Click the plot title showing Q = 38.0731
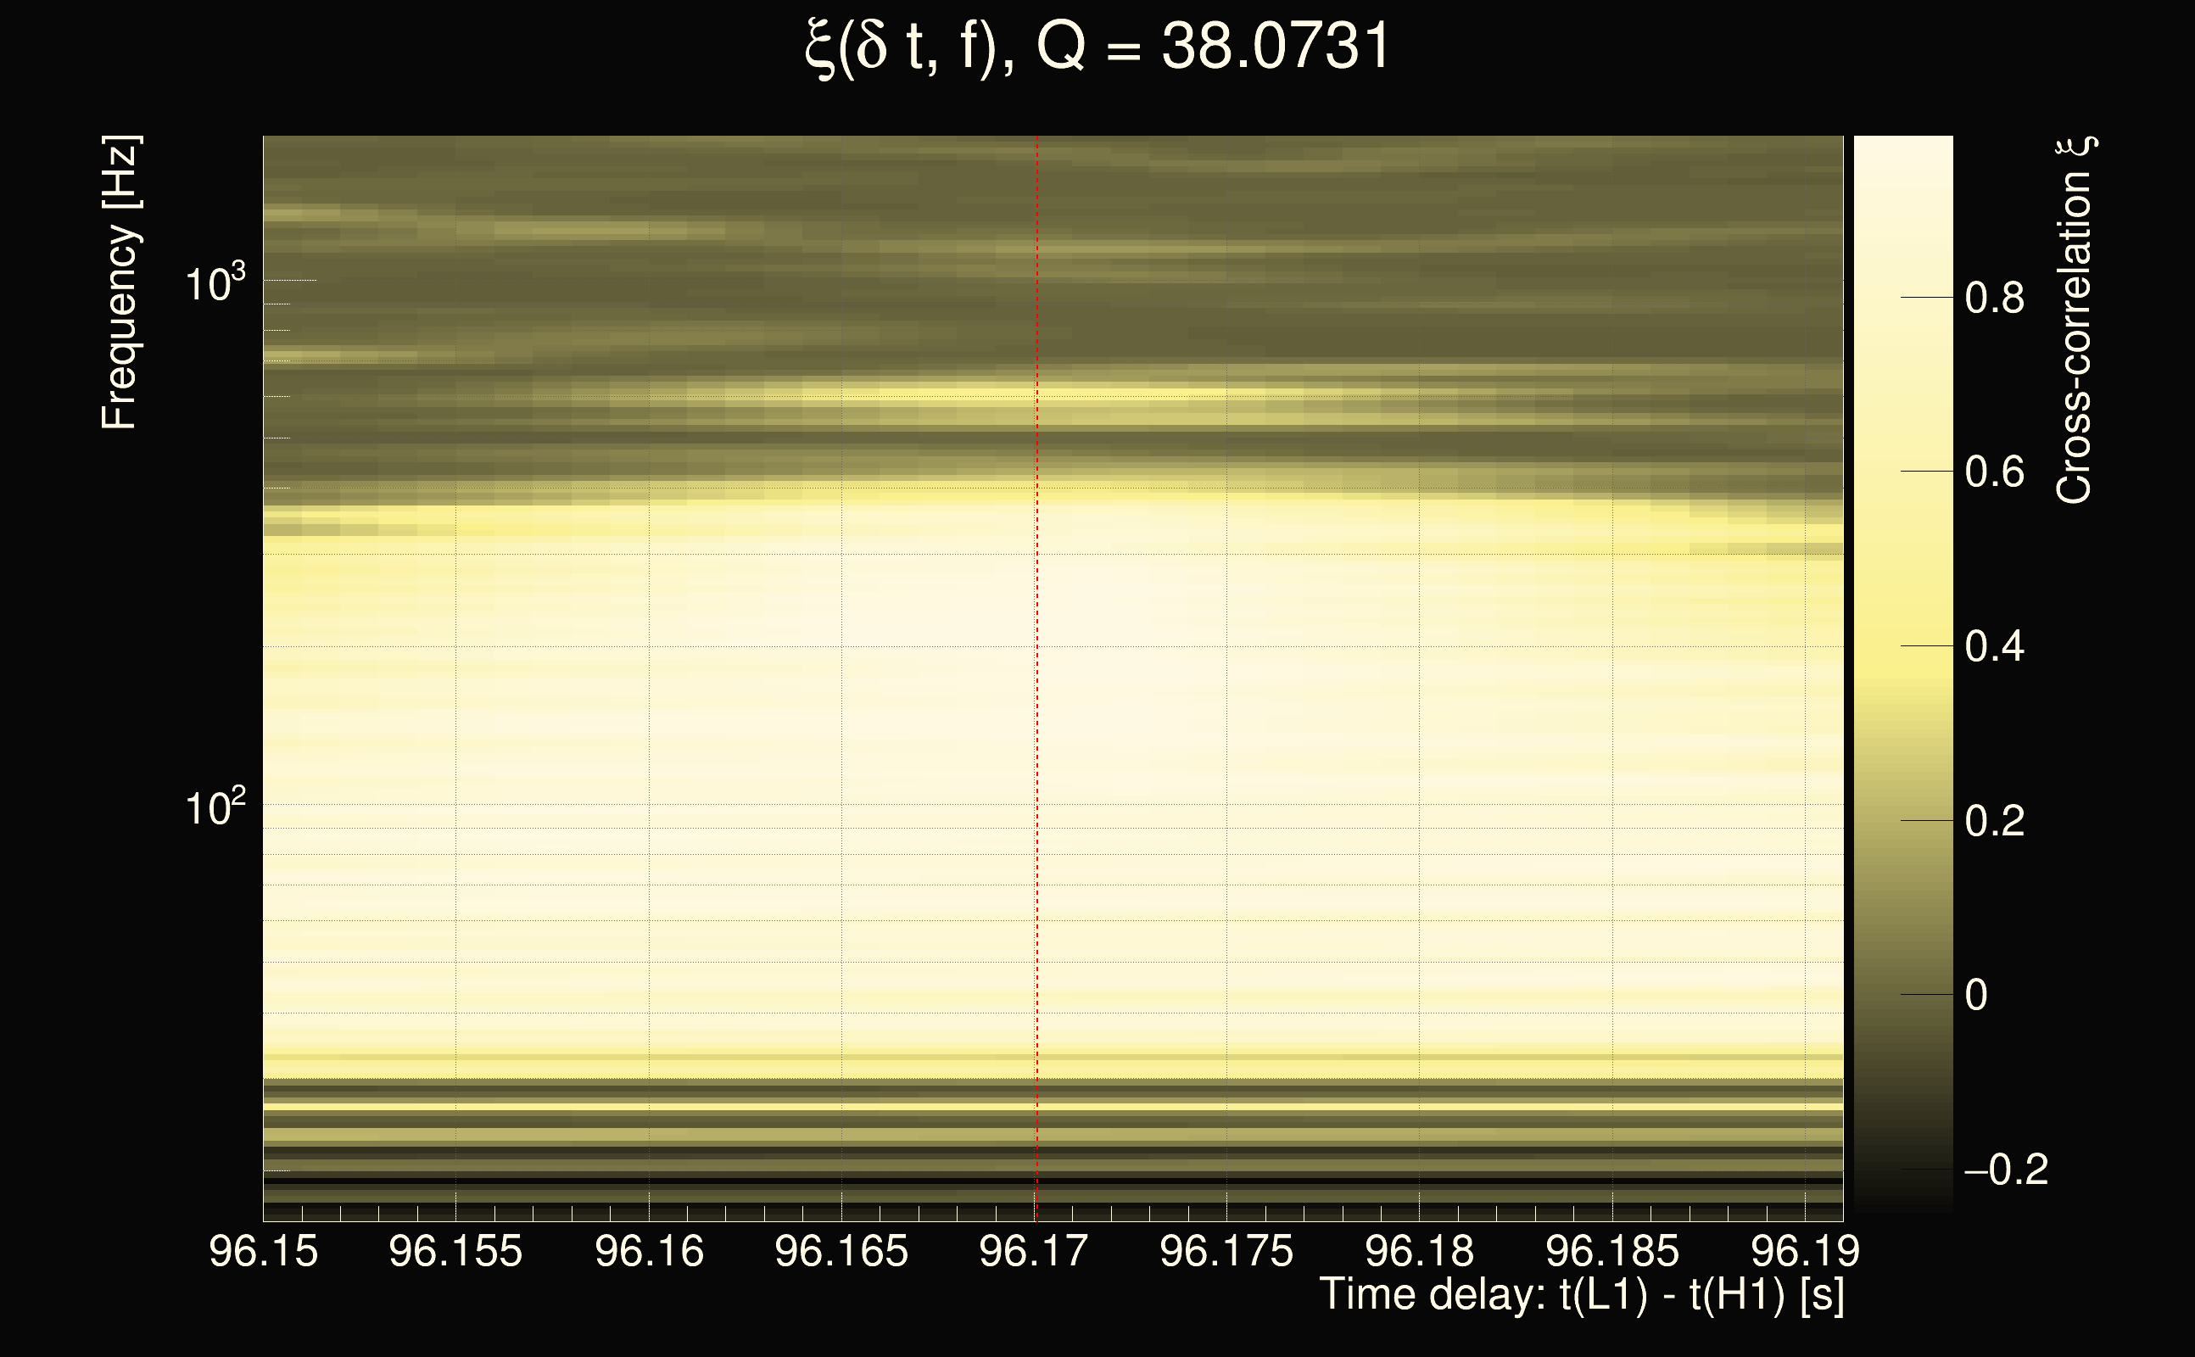 tap(1097, 47)
